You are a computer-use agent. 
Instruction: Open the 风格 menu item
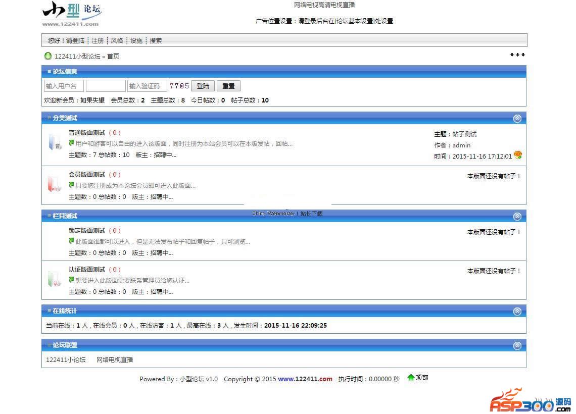(117, 40)
